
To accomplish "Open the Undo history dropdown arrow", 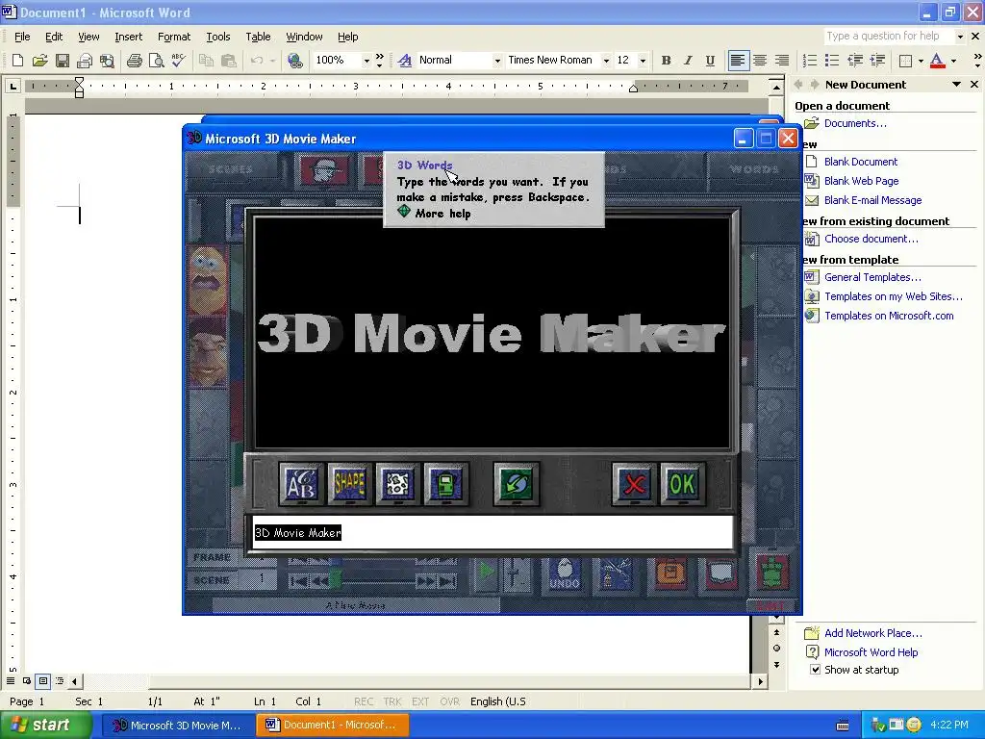I will coord(272,61).
